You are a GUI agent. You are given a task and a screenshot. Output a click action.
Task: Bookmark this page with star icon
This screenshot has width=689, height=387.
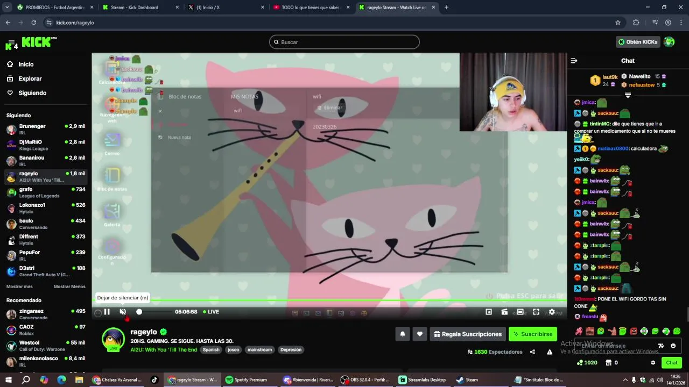(x=618, y=23)
